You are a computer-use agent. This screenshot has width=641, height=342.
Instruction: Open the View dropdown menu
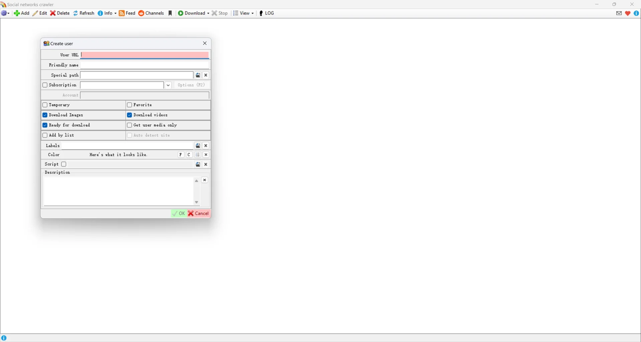coord(244,13)
